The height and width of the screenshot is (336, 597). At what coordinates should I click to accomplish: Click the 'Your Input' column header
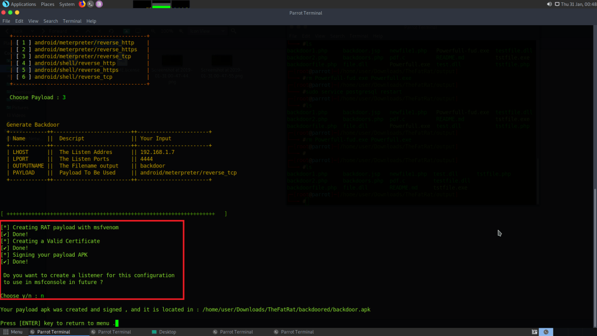click(156, 139)
